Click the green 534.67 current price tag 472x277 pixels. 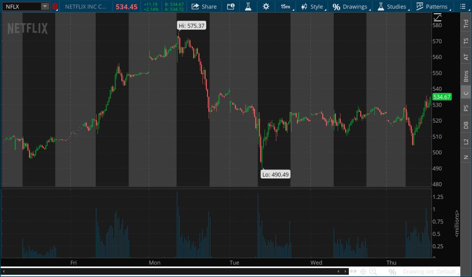pyautogui.click(x=442, y=97)
